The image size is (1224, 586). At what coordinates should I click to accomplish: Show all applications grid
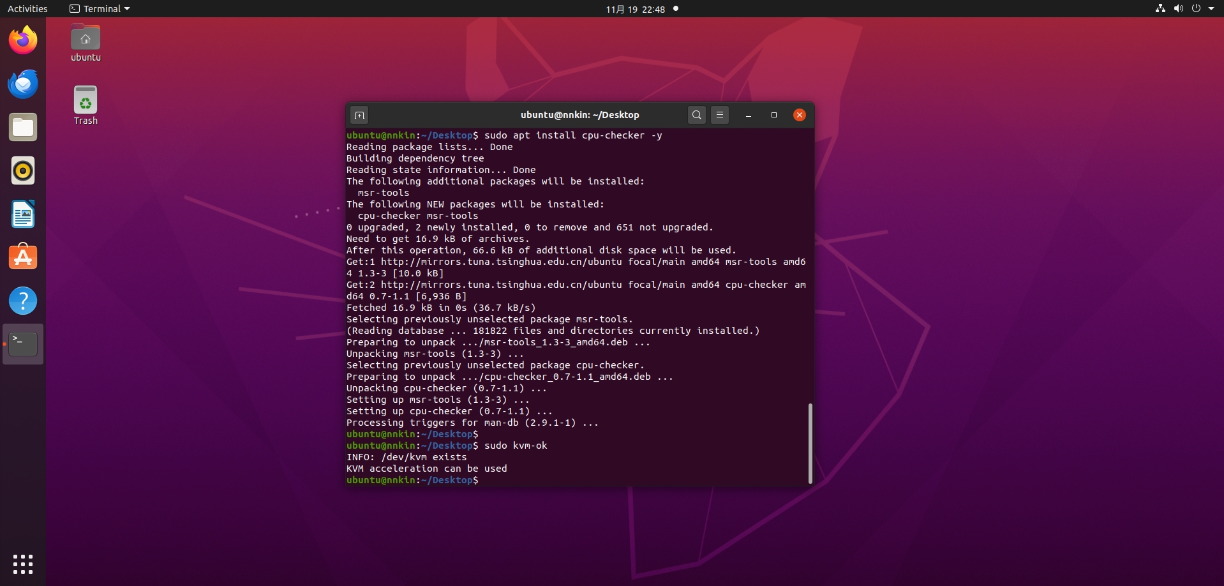pos(23,564)
